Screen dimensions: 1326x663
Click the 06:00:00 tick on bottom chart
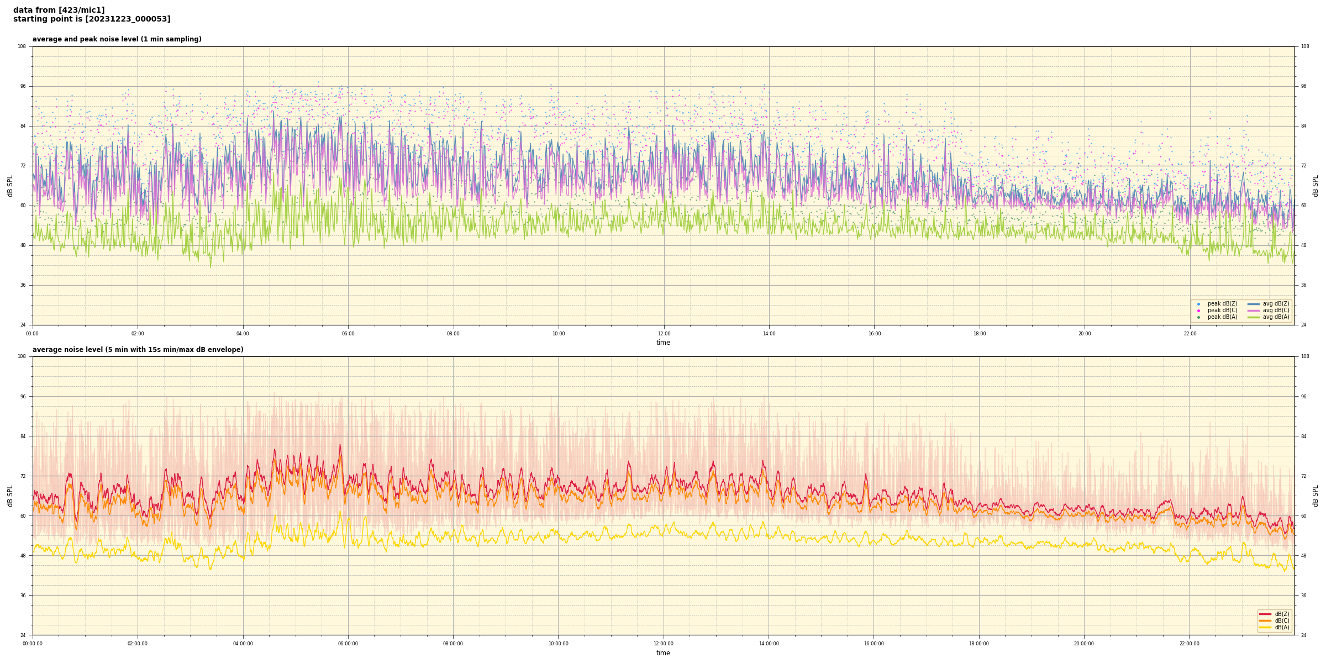tap(348, 644)
